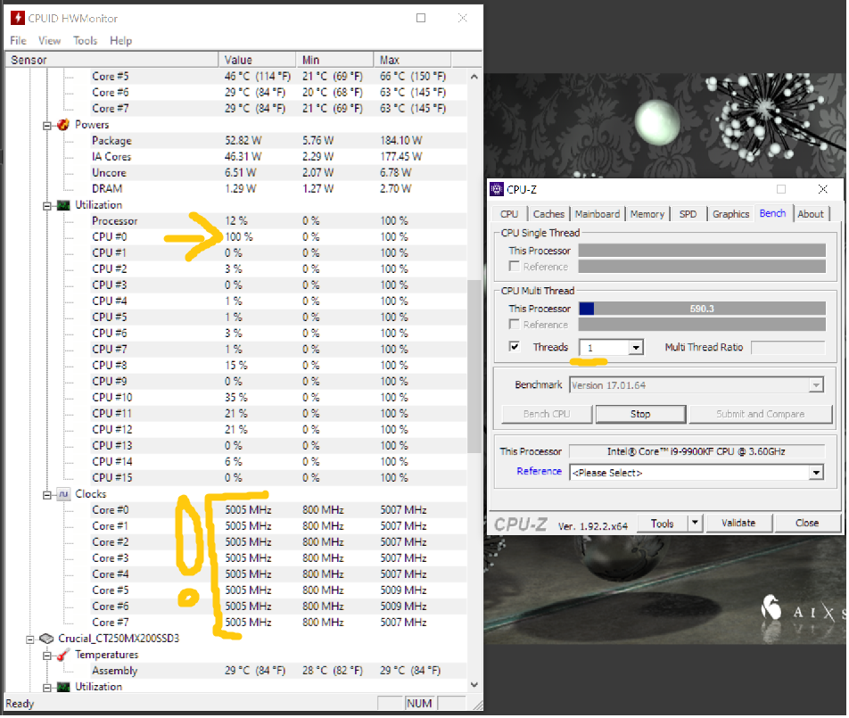The width and height of the screenshot is (849, 718).
Task: Click the SSD Temperatures thermometer icon
Action: pos(63,656)
